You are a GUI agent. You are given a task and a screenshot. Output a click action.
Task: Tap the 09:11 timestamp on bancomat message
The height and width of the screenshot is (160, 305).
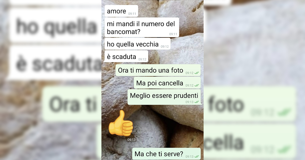pos(173,34)
